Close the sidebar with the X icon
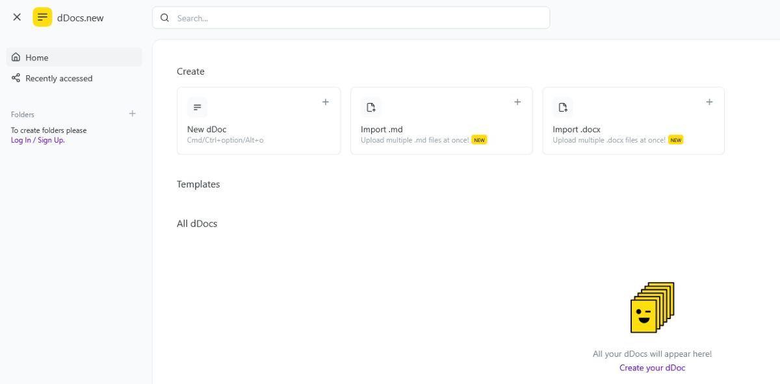This screenshot has width=780, height=384. [x=17, y=18]
